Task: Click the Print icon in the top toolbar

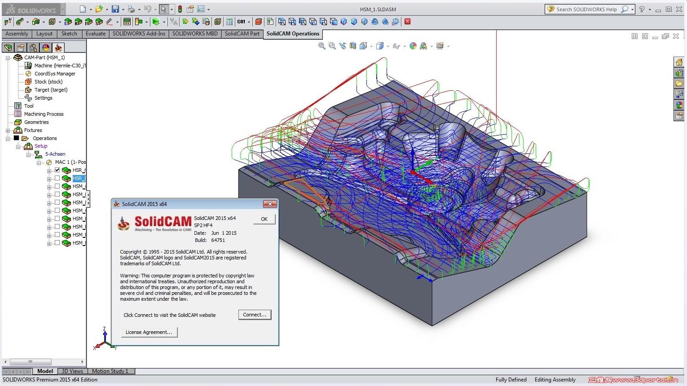Action: [131, 9]
